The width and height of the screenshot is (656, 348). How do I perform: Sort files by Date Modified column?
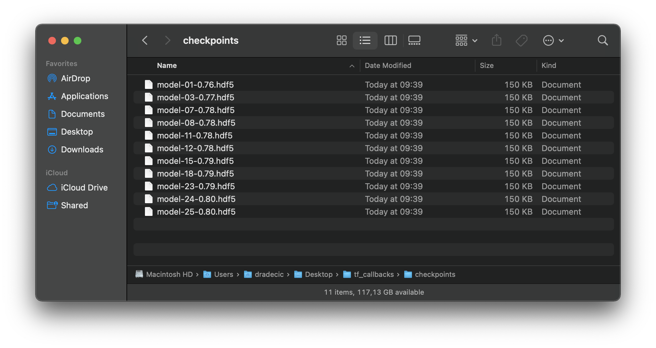click(388, 65)
